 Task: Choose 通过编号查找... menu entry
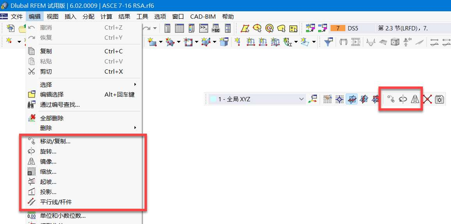(84, 105)
